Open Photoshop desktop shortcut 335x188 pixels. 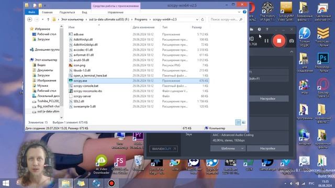click(323, 62)
